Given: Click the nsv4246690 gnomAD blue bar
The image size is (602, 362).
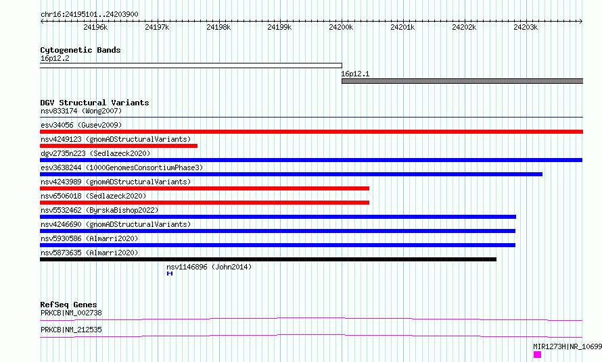Looking at the screenshot, I should (x=277, y=231).
